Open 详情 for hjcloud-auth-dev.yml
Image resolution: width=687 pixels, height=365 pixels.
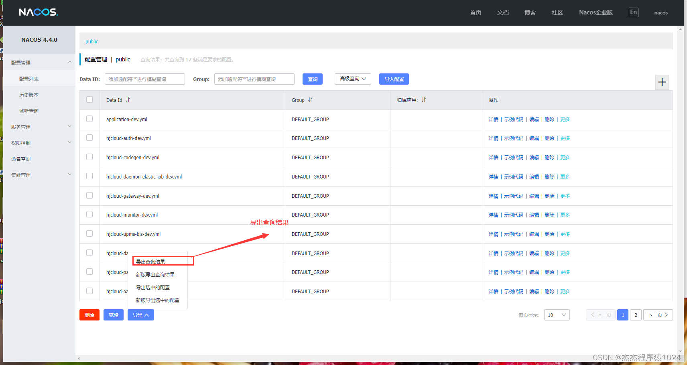[493, 138]
